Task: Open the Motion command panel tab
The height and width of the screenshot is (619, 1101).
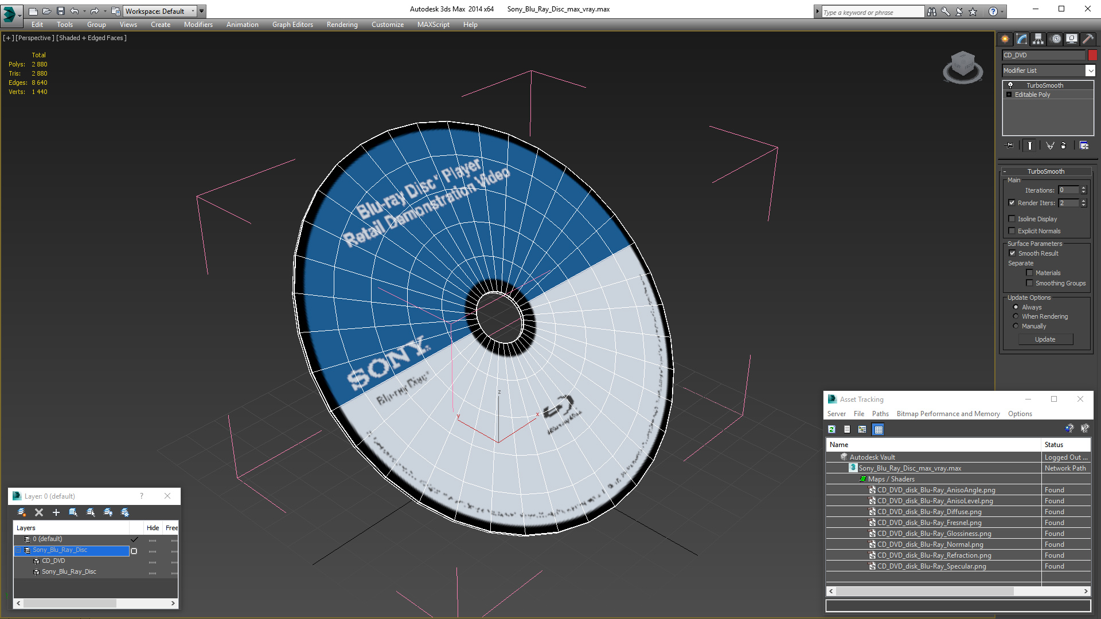Action: 1056,39
